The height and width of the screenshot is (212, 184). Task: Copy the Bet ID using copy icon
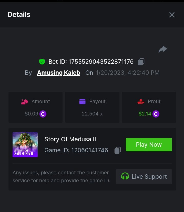[x=141, y=62]
